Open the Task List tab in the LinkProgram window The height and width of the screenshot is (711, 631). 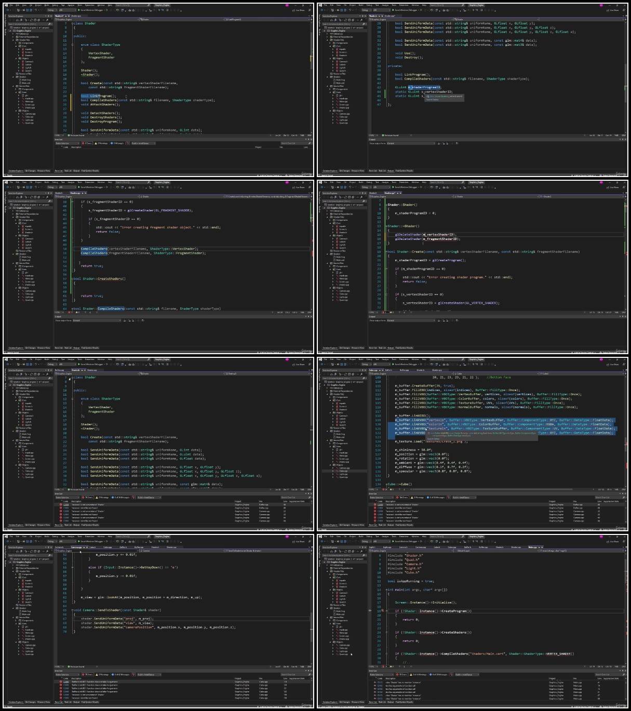68,170
